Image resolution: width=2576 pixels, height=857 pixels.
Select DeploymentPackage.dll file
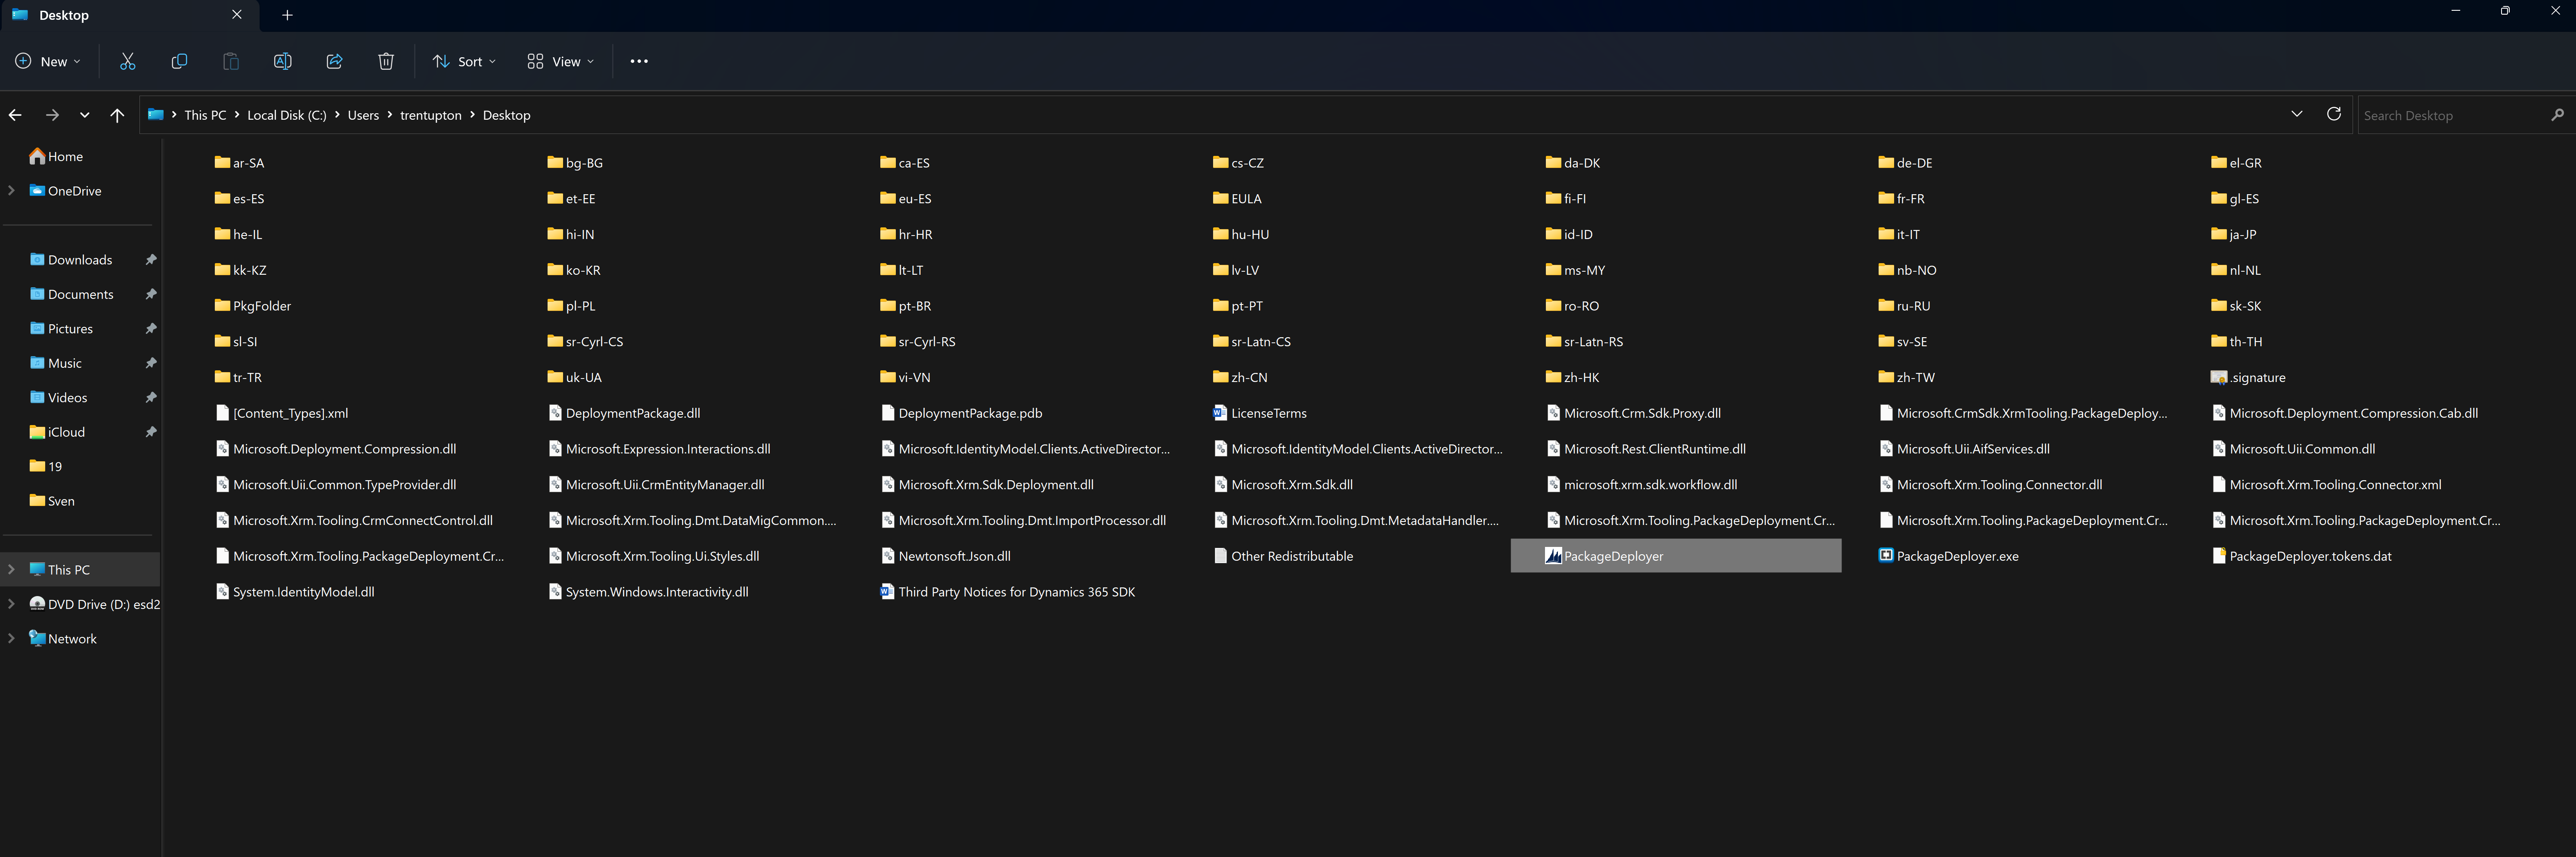click(624, 413)
